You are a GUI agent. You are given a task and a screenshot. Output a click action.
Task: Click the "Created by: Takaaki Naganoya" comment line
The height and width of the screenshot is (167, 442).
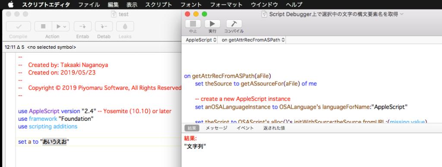(x=63, y=65)
